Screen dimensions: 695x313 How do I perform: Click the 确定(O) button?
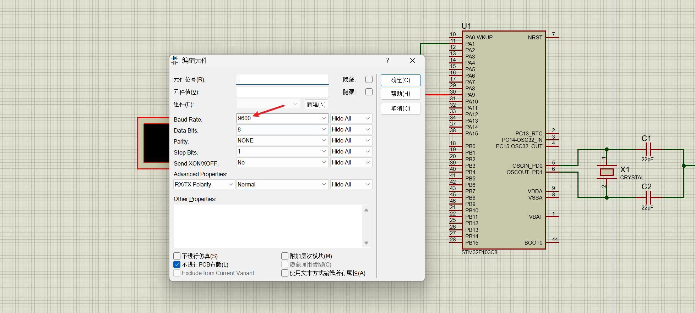point(401,80)
